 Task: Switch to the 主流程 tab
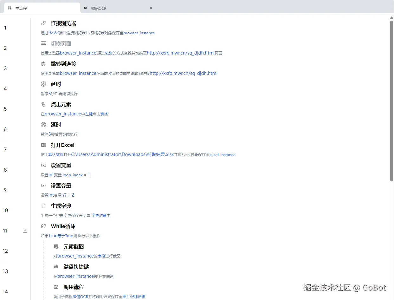click(x=19, y=8)
